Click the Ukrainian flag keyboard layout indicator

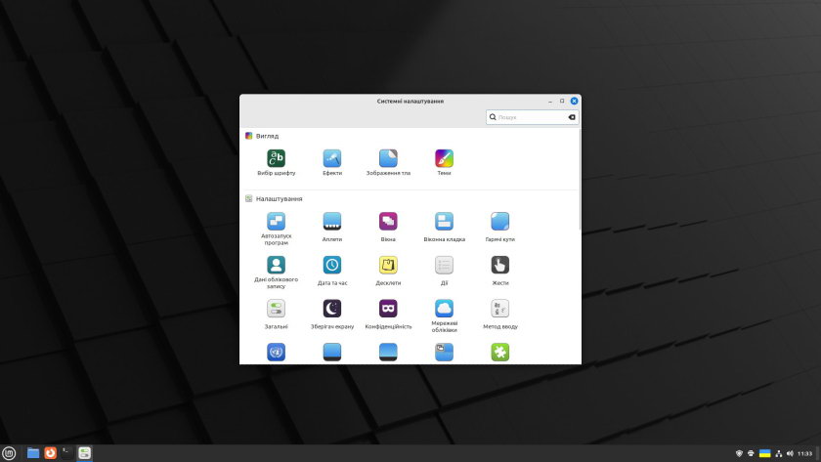tap(765, 453)
